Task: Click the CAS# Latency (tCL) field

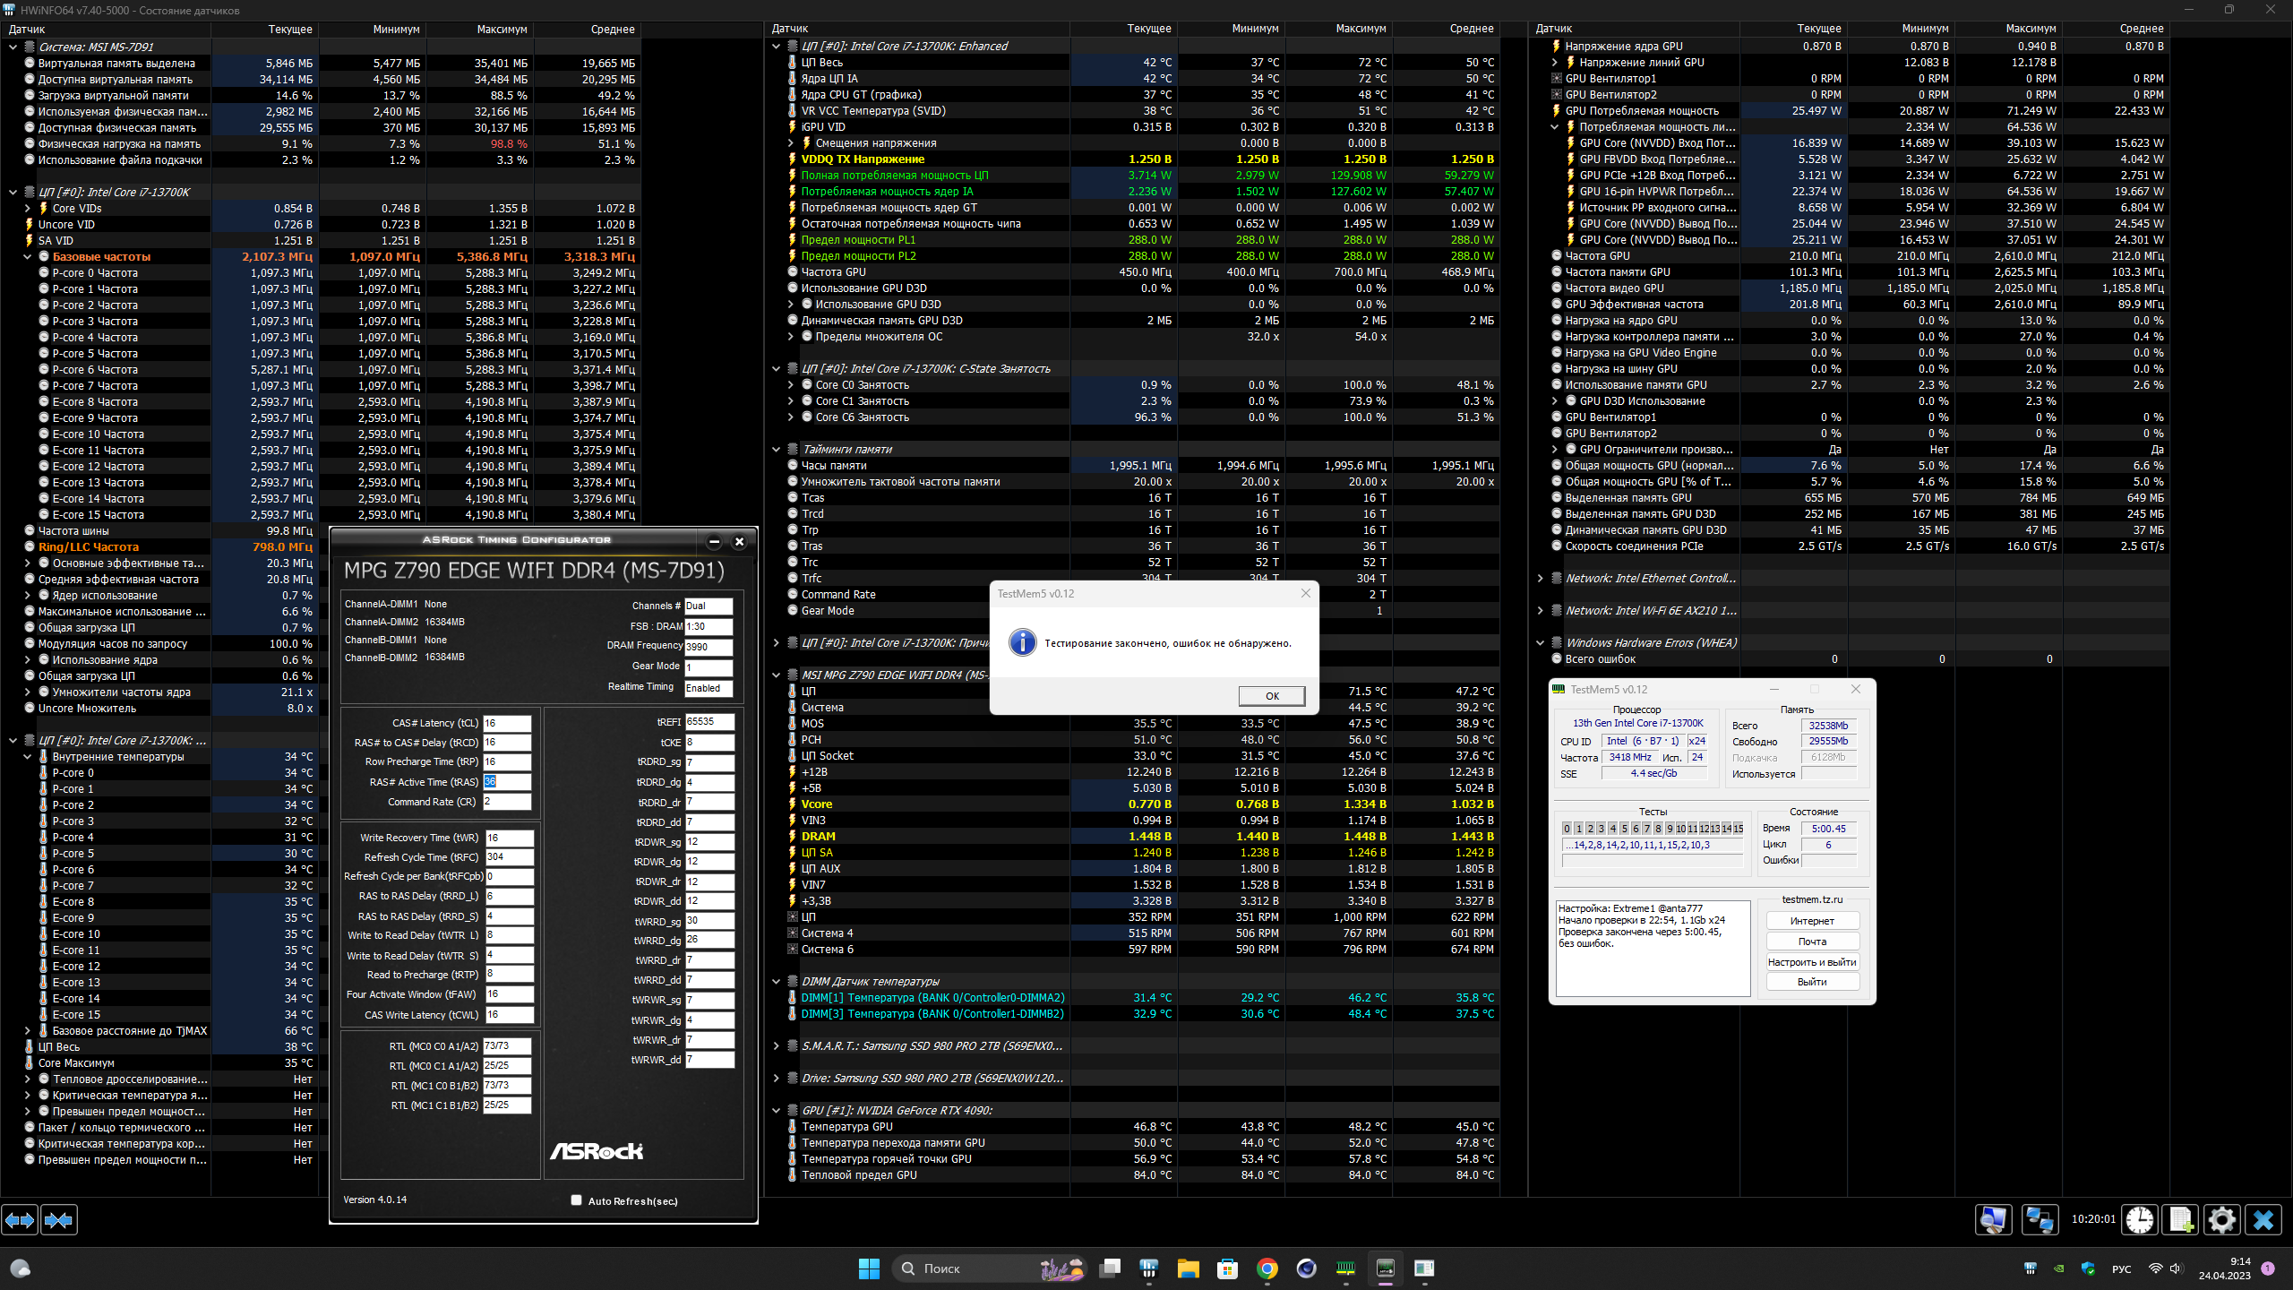Action: tap(506, 723)
